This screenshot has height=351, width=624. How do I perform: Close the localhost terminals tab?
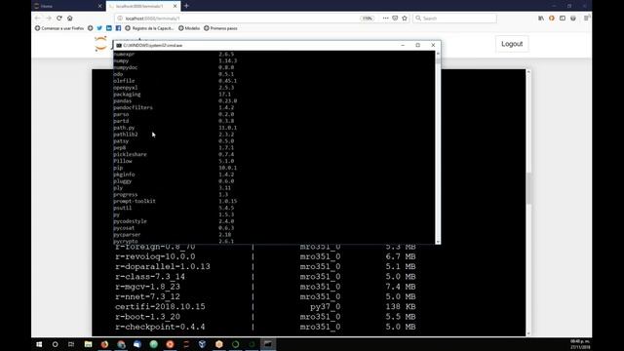[175, 6]
